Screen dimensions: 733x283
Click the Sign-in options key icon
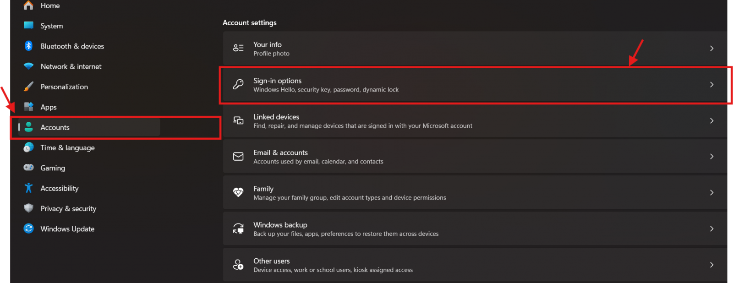[238, 84]
